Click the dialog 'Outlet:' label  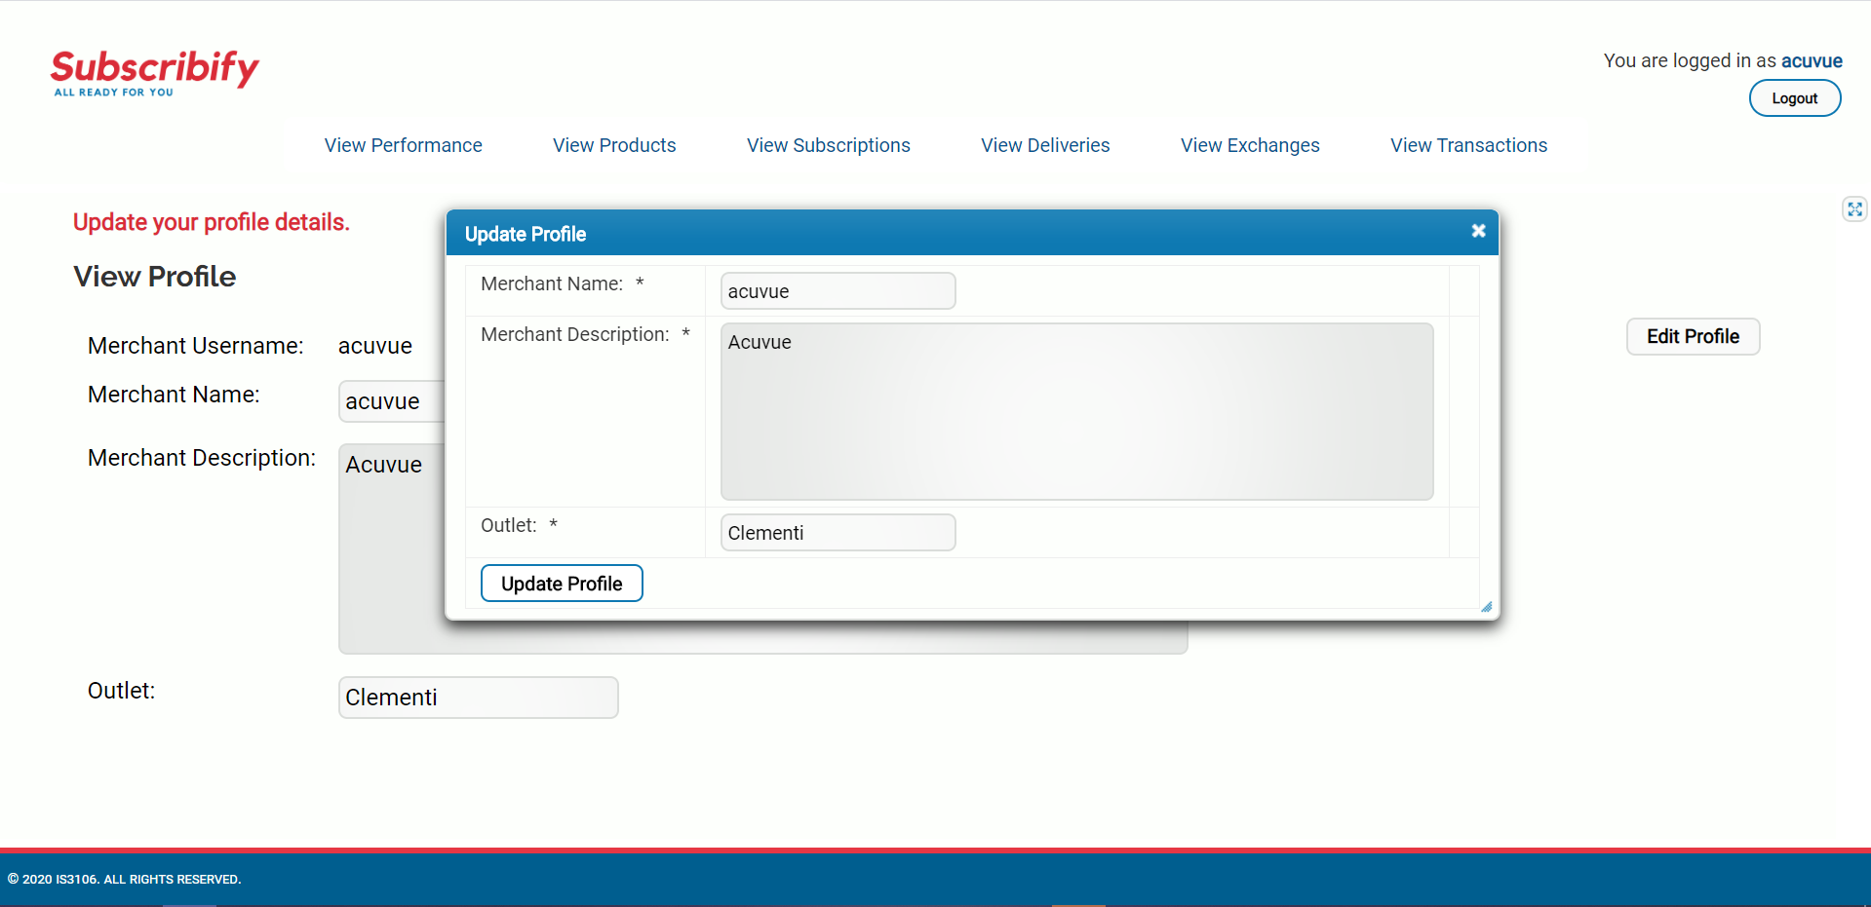coord(509,525)
